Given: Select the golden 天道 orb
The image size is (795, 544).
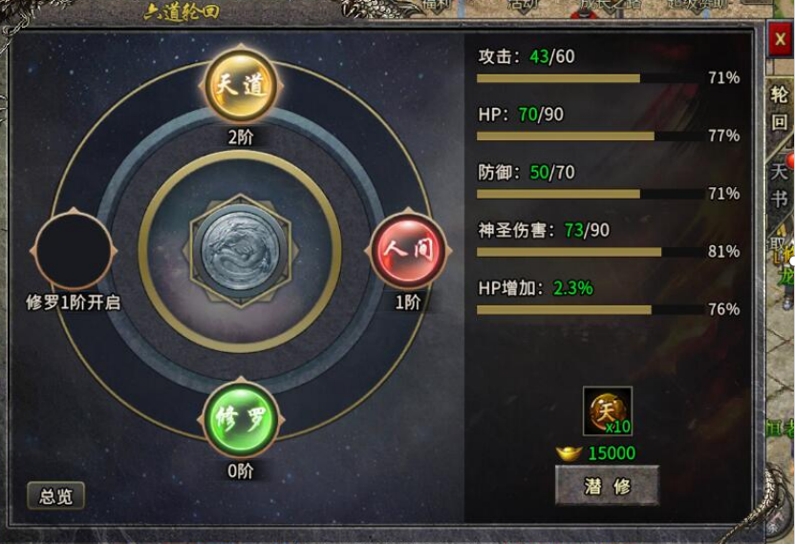Looking at the screenshot, I should point(242,84).
